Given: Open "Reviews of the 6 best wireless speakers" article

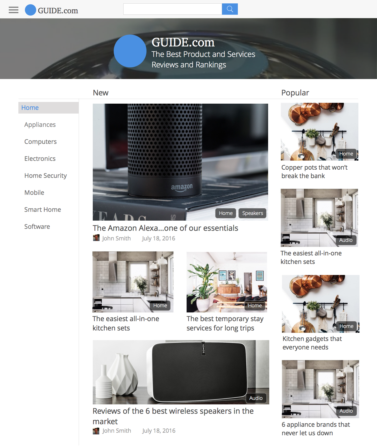Looking at the screenshot, I should 173,416.
